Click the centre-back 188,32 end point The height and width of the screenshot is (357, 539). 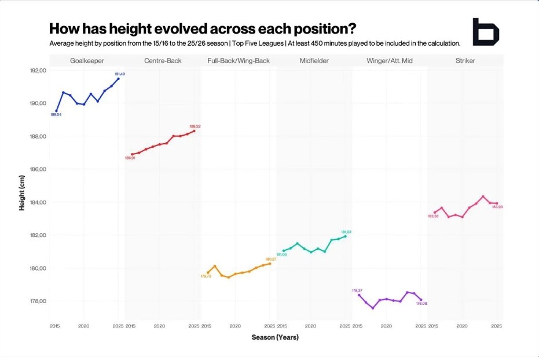194,131
